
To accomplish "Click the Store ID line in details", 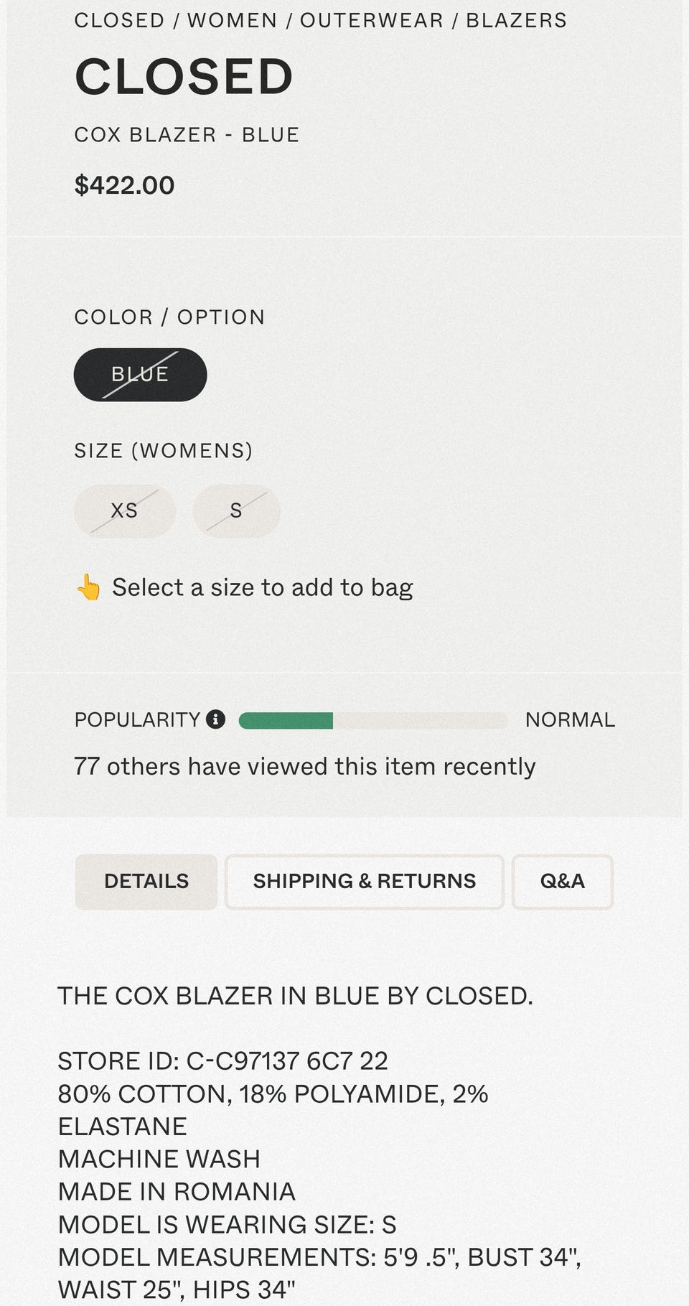I will pos(222,1060).
